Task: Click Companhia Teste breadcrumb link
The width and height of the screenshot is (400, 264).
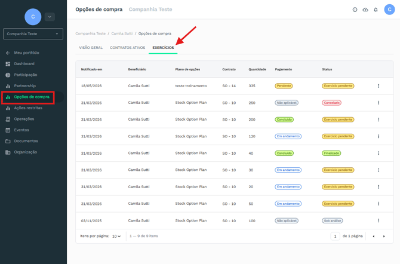Action: (x=90, y=33)
